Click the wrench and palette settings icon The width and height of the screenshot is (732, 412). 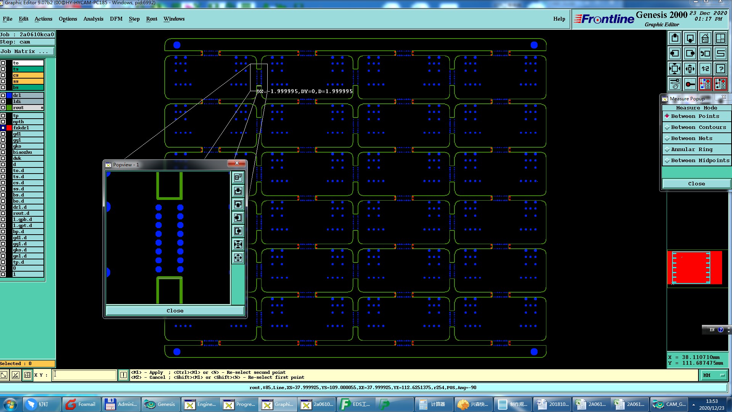click(675, 84)
